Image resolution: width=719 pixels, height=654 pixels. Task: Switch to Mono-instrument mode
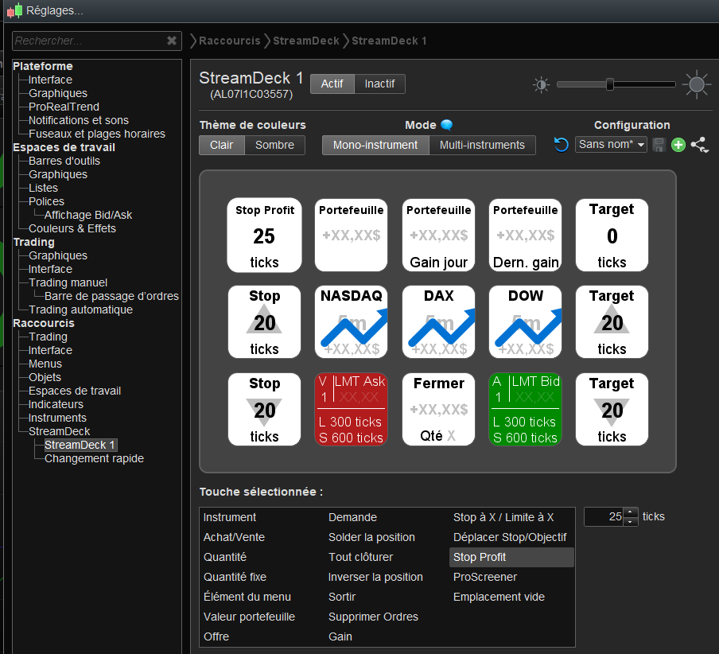point(375,145)
